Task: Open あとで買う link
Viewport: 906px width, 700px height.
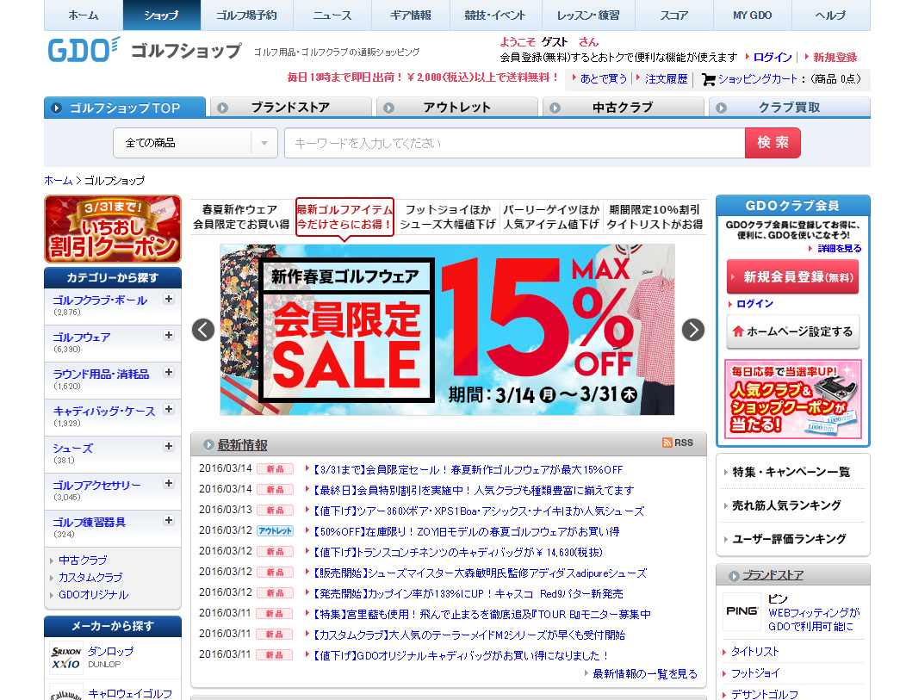Action: click(603, 79)
